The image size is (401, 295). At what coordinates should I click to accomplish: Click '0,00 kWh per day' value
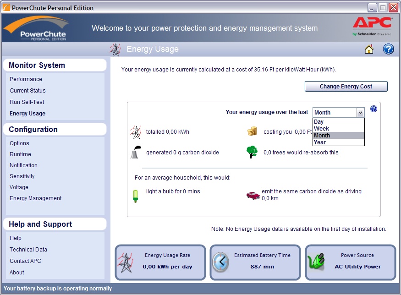pos(168,267)
